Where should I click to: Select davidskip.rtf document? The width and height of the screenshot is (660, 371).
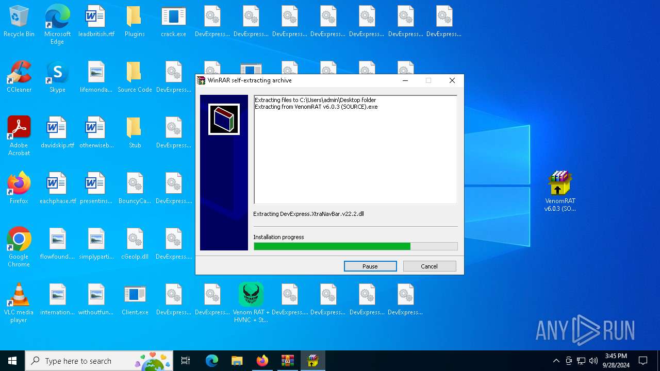[x=57, y=133]
